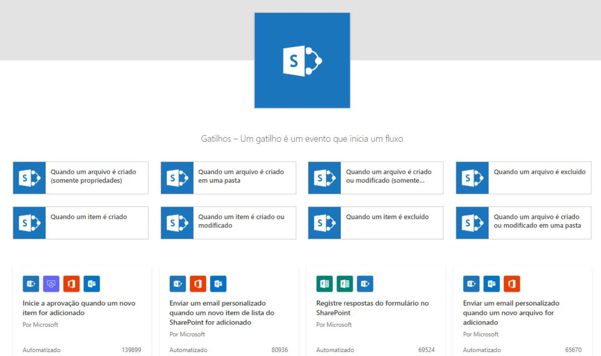Viewport: 601px width, 356px height.
Task: Click leftmost green Forms icon in 'Registre respostas' template
Action: (324, 284)
